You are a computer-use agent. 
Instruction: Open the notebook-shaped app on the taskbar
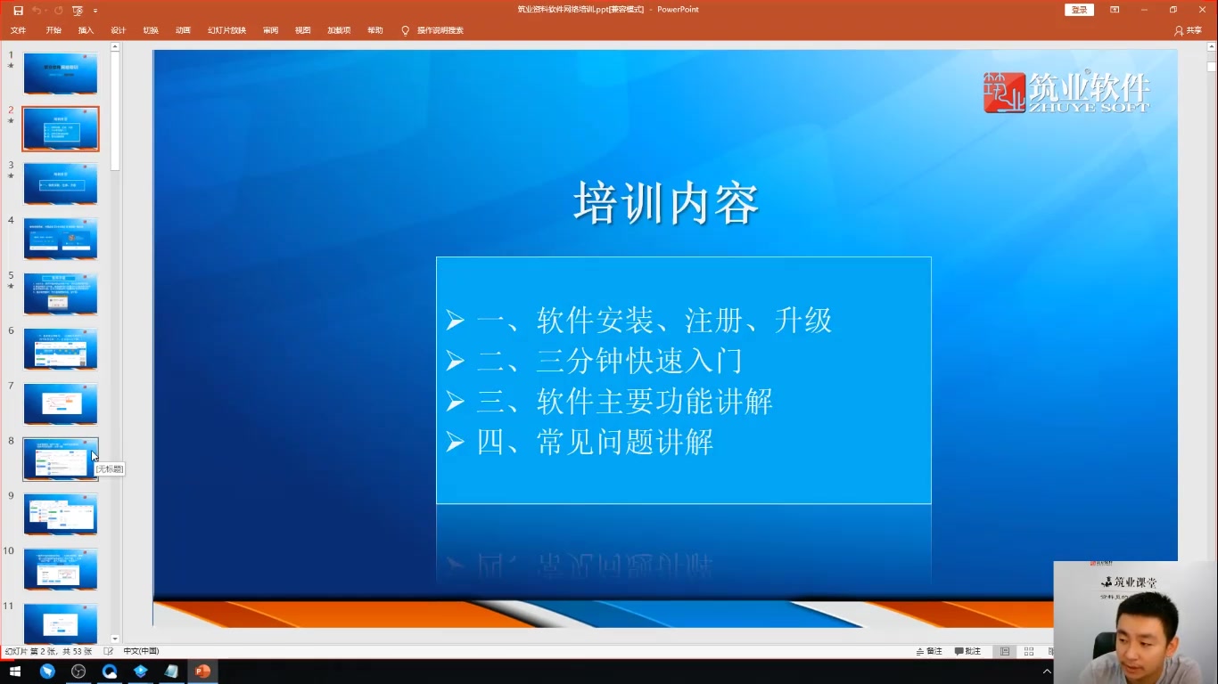tap(171, 672)
